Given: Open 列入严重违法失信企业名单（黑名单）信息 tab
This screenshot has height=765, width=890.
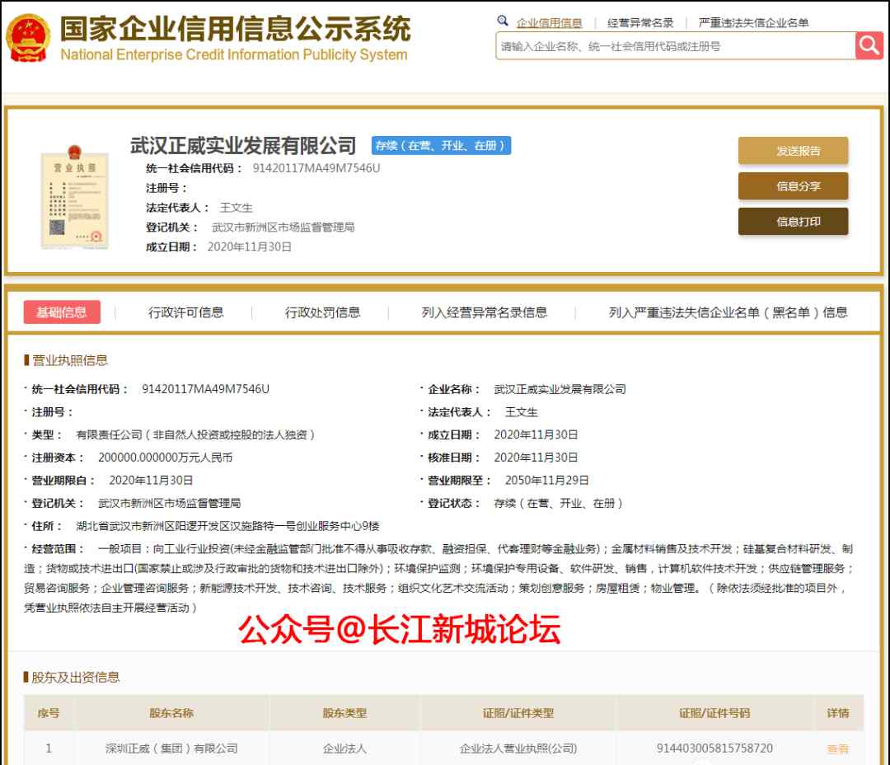Looking at the screenshot, I should [728, 312].
